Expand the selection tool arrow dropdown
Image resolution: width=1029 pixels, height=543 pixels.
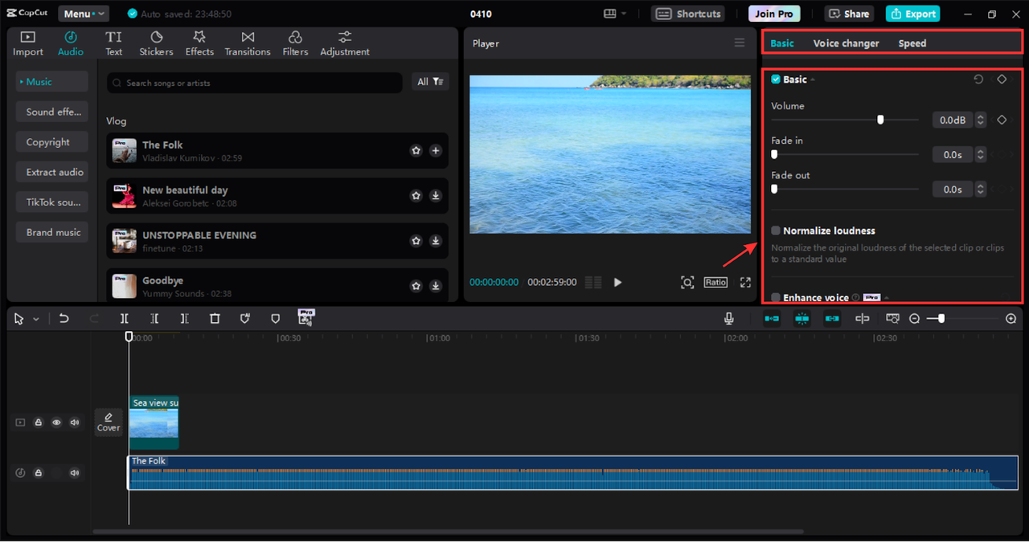pos(36,320)
